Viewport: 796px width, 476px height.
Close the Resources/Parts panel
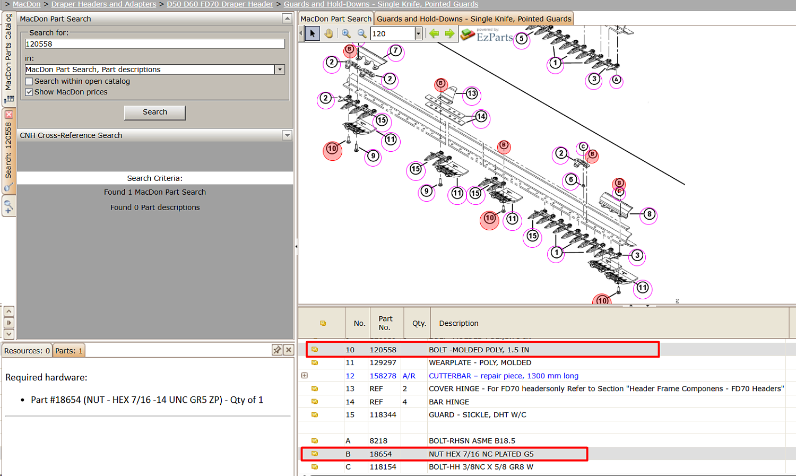click(x=289, y=350)
